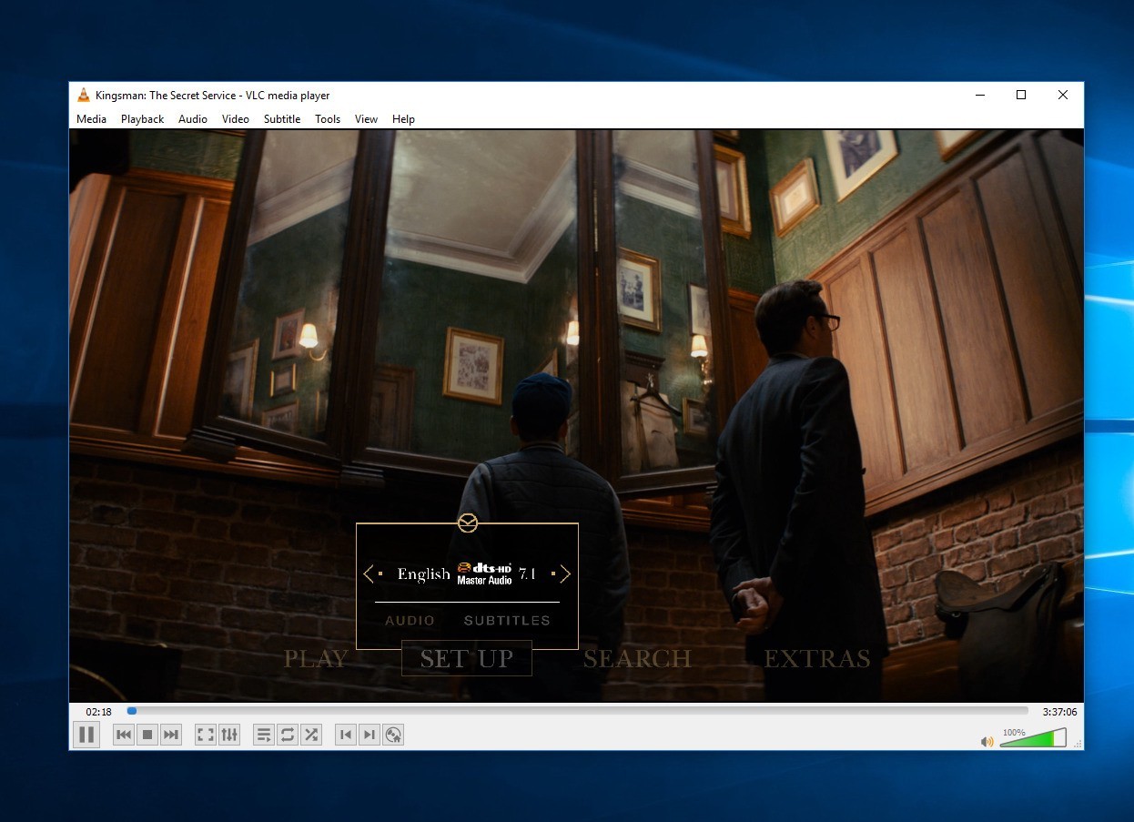Toggle random shuffle playback

[311, 735]
